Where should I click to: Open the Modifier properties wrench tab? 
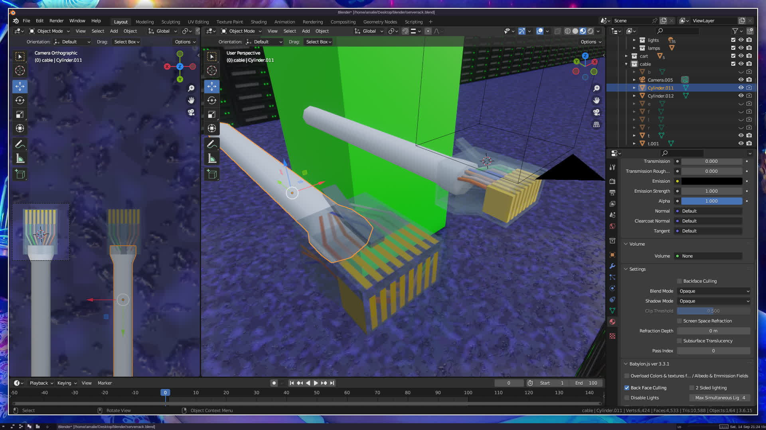[612, 266]
